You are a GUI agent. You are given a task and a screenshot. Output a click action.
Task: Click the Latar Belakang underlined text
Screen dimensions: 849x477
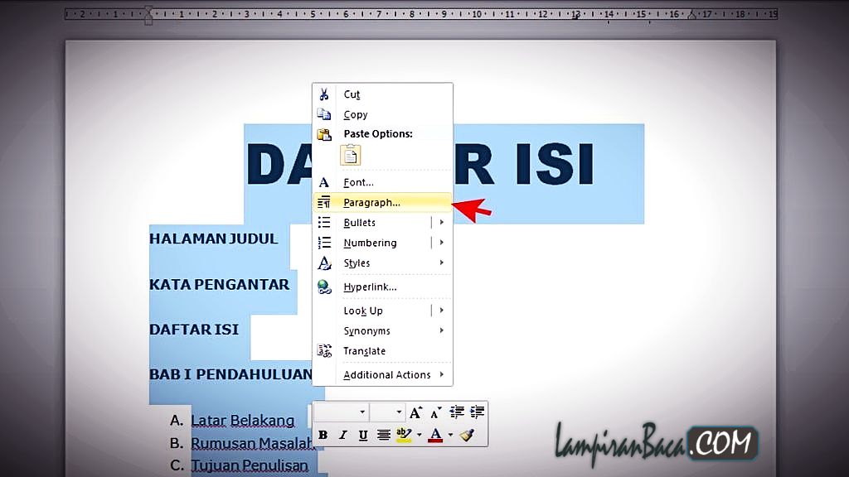(243, 420)
